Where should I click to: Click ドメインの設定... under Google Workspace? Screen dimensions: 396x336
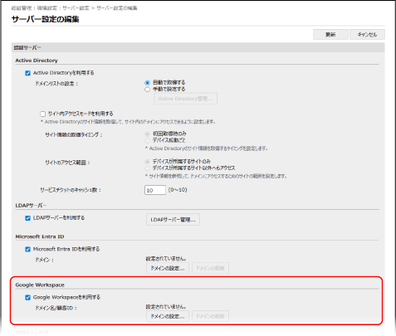click(168, 316)
